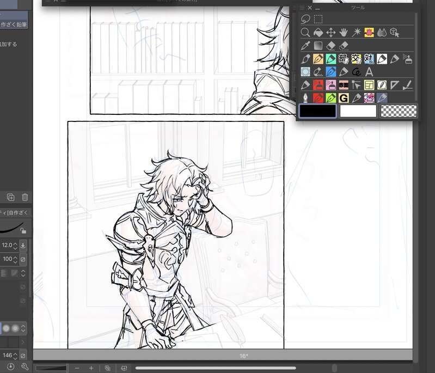
Task: Choose the Gradient tool
Action: point(318,46)
